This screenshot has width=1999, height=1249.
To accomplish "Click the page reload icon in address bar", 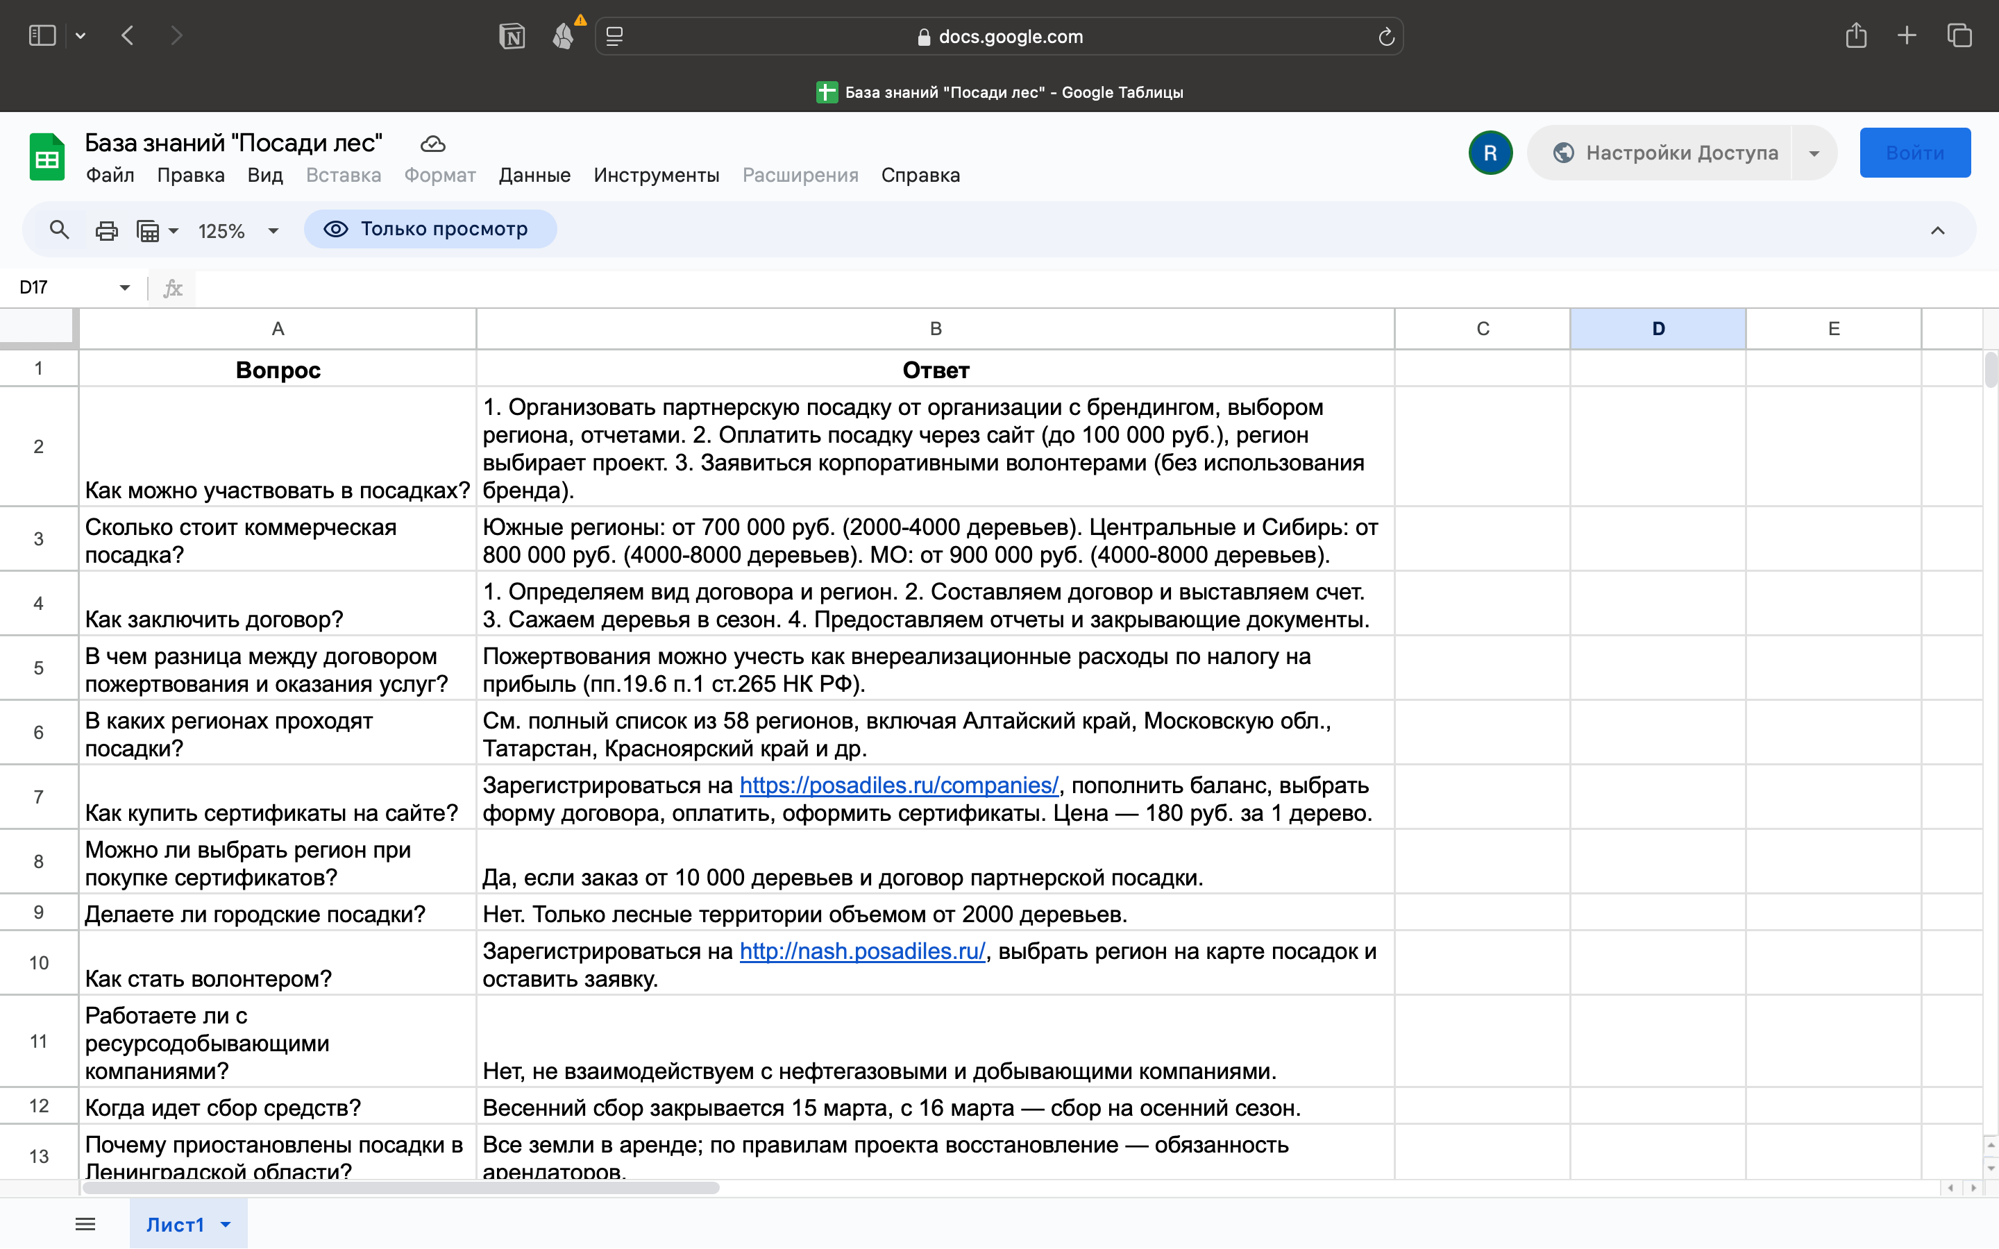I will pyautogui.click(x=1386, y=36).
